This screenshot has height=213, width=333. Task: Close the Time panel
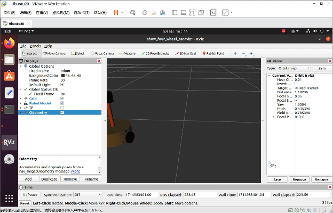[330, 187]
